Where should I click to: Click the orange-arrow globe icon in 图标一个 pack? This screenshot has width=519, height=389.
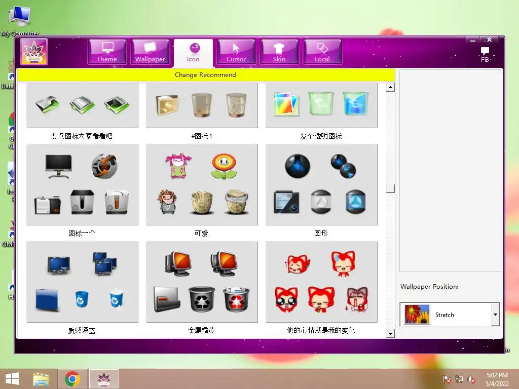tap(104, 166)
